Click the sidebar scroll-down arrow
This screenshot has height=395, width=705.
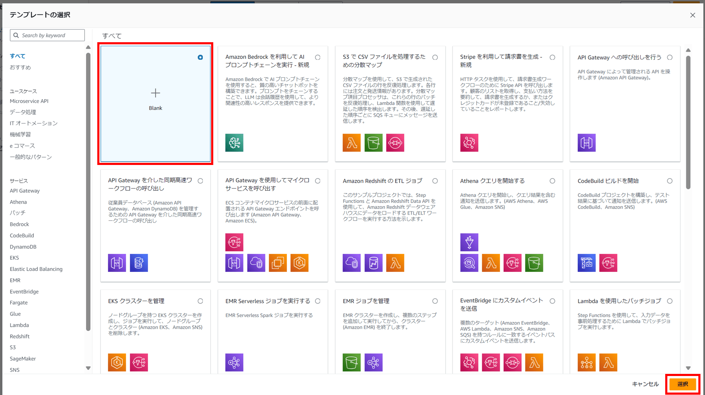[x=88, y=368]
